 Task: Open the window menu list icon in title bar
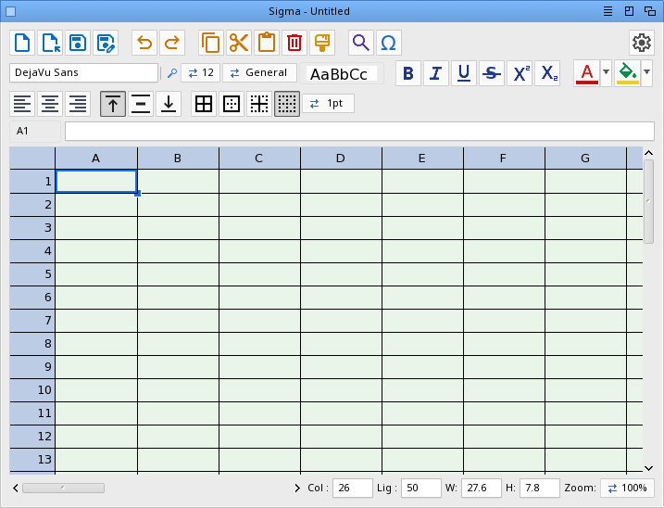pos(608,11)
